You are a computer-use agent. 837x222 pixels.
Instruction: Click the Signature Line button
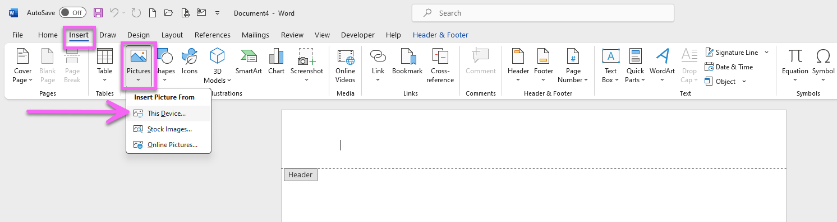[731, 53]
